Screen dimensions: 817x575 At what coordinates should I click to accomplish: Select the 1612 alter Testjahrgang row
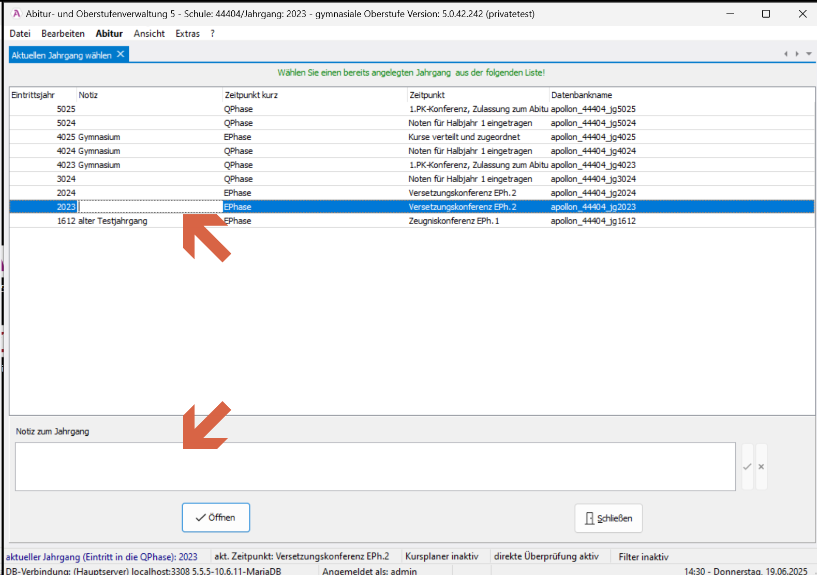coord(412,221)
